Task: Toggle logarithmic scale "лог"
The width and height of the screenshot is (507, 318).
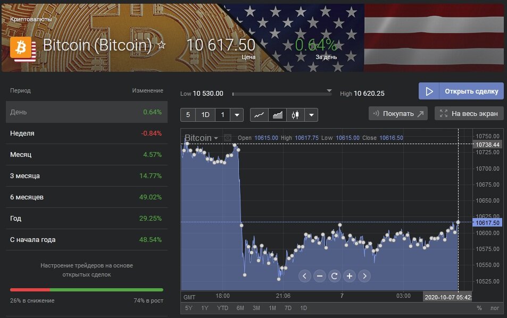Action: [495, 308]
